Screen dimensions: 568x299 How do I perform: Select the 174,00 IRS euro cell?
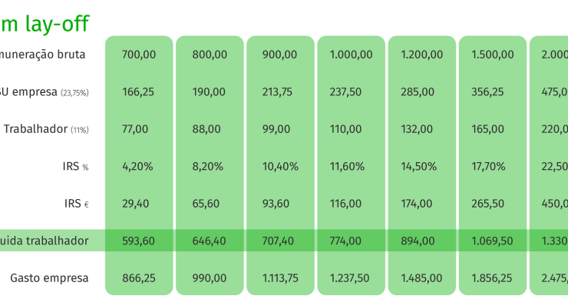[x=416, y=204]
